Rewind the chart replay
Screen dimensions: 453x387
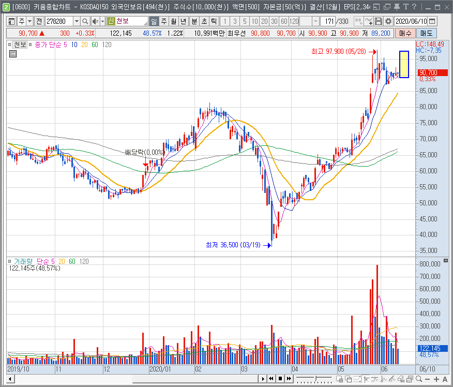pyautogui.click(x=271, y=379)
